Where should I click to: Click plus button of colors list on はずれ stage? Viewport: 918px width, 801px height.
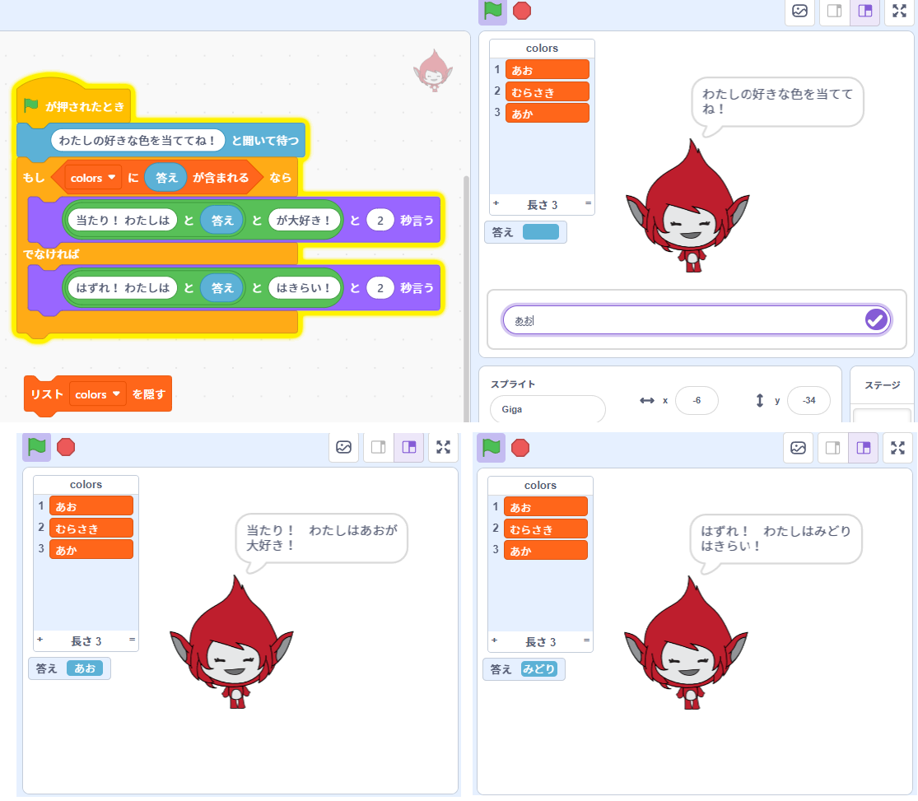[x=494, y=640]
